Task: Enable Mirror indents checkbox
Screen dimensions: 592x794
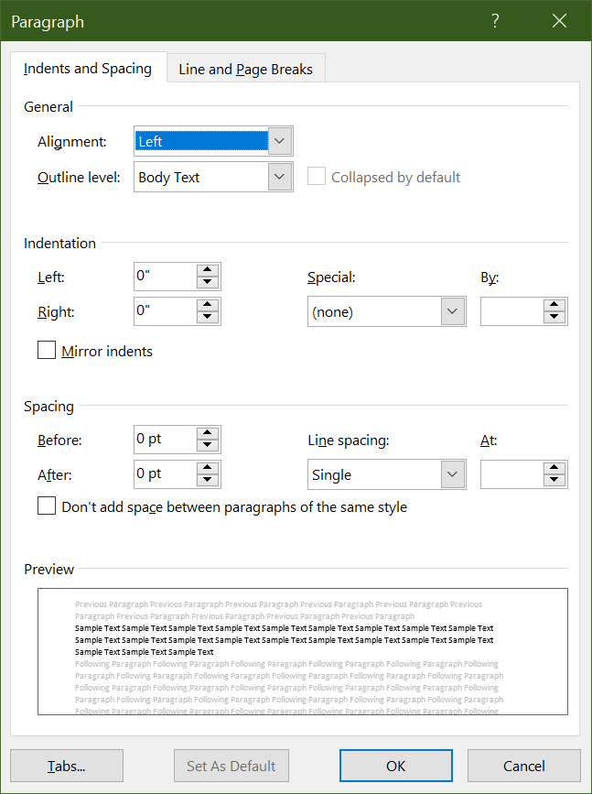Action: click(x=47, y=350)
